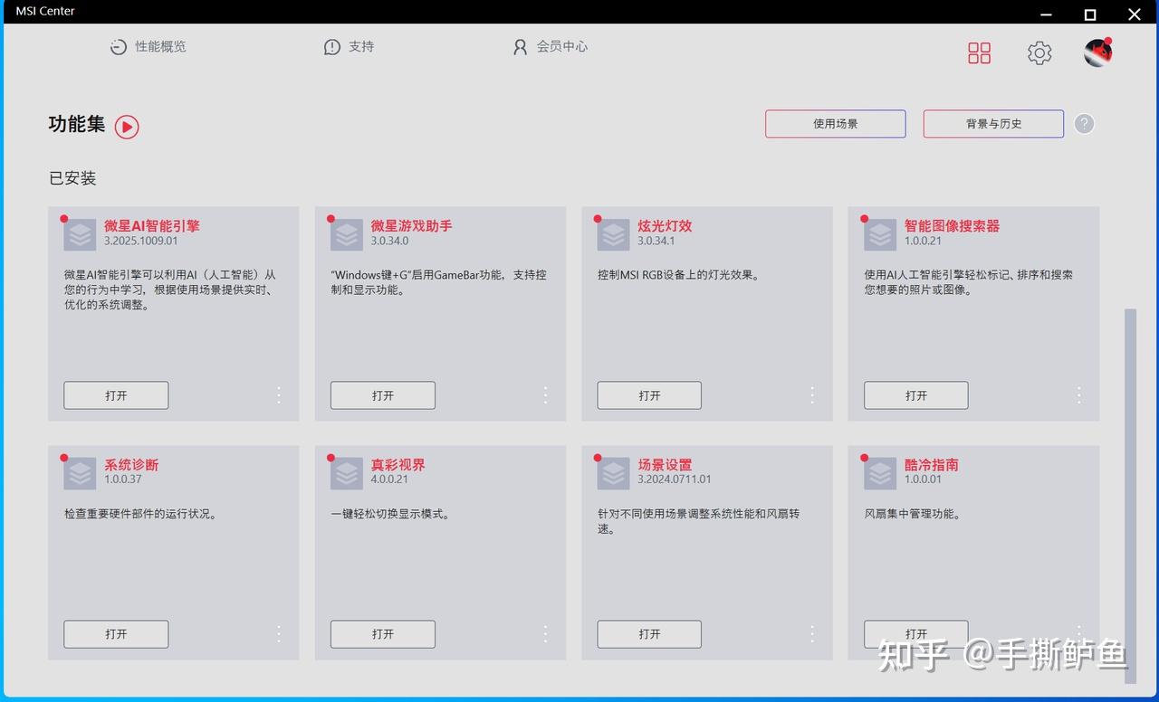The width and height of the screenshot is (1159, 702).
Task: Open 炫光灯效 using its 打开 button
Action: click(x=649, y=395)
